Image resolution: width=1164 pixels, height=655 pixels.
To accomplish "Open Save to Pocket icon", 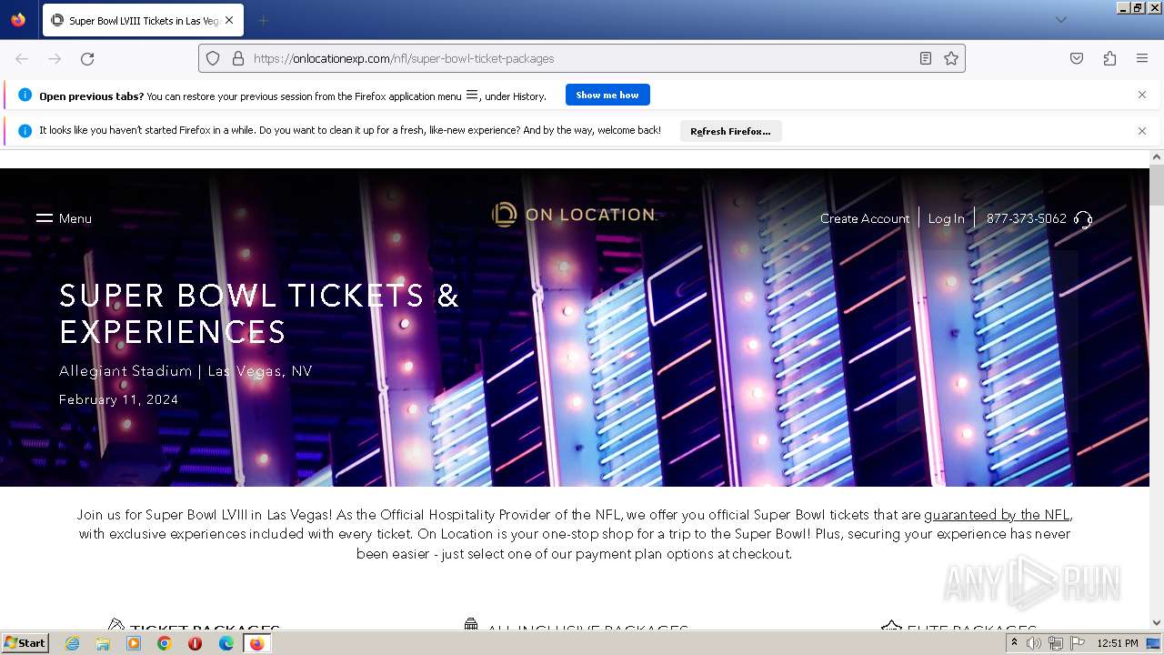I will (x=1077, y=58).
